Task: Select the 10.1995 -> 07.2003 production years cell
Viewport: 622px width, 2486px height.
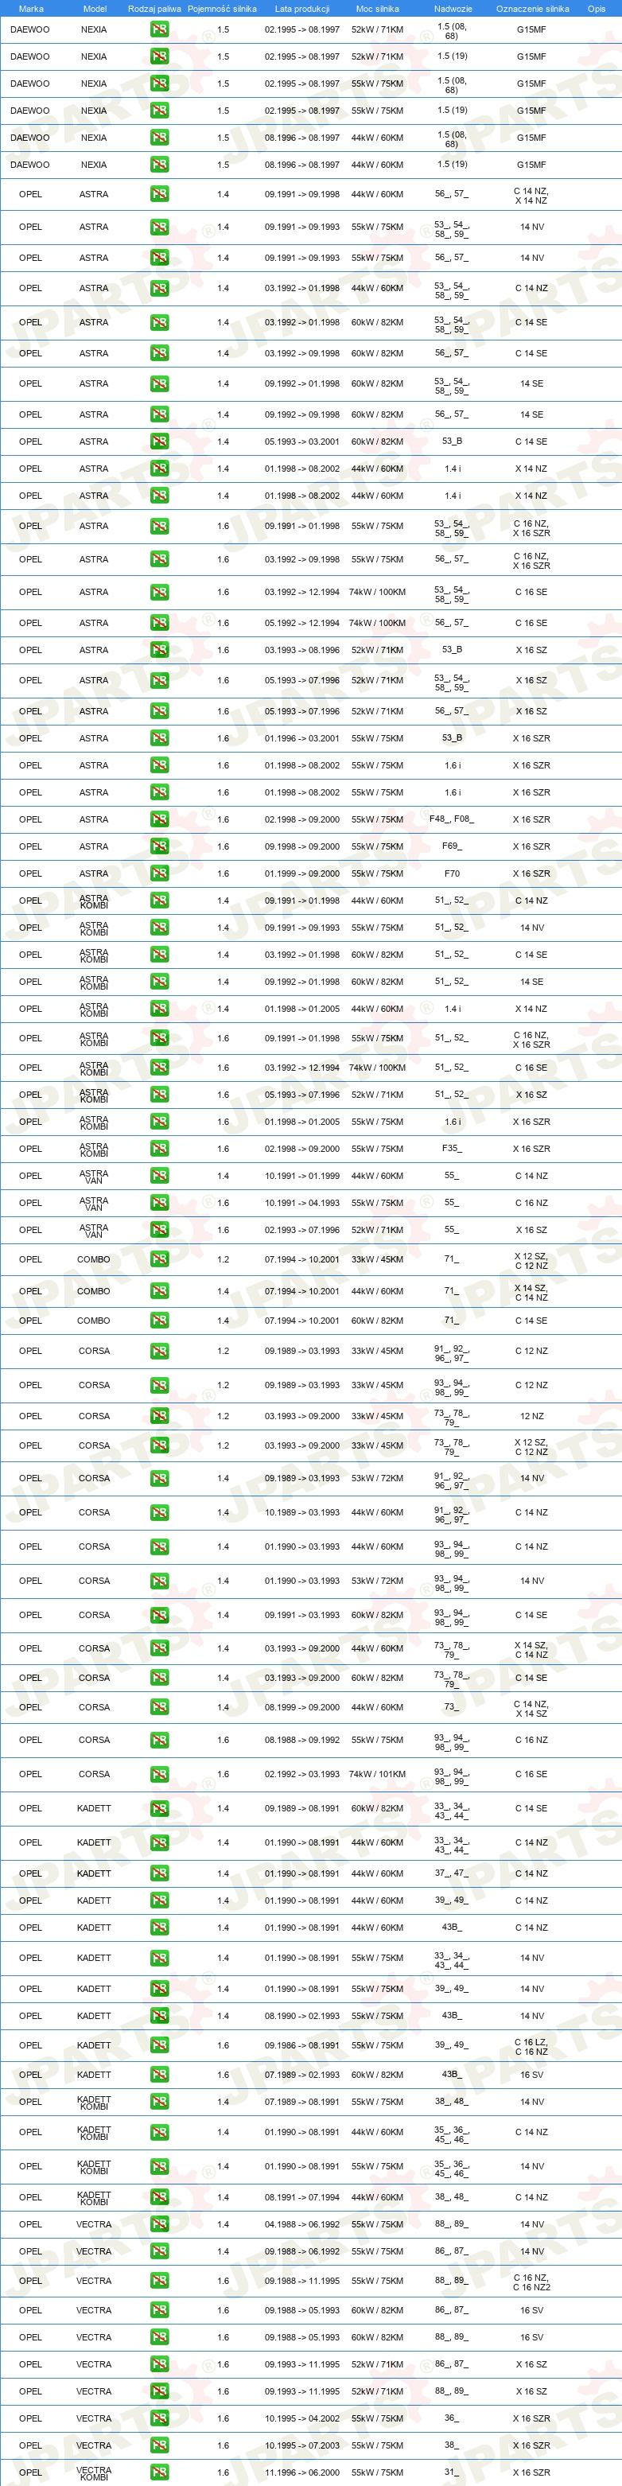Action: click(x=301, y=2445)
